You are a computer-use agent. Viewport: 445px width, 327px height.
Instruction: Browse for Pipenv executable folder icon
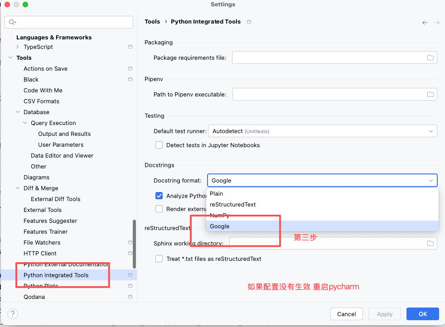430,94
